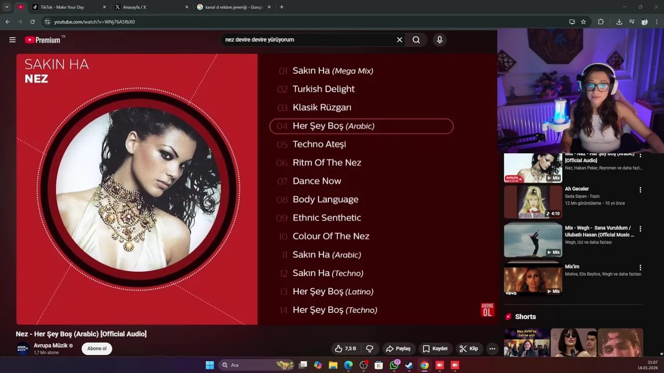Screen dimensions: 664x373
Task: Open options menu for Mix'im
Action: point(640,268)
